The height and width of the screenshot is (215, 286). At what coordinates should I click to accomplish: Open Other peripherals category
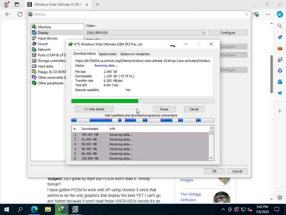pyautogui.click(x=49, y=83)
